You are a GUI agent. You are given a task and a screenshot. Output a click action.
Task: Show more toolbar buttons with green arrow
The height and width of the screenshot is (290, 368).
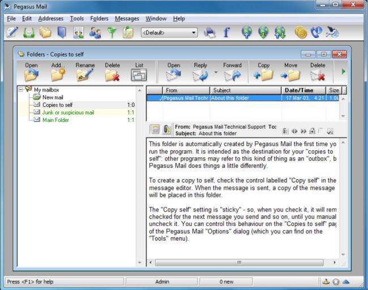(x=344, y=71)
